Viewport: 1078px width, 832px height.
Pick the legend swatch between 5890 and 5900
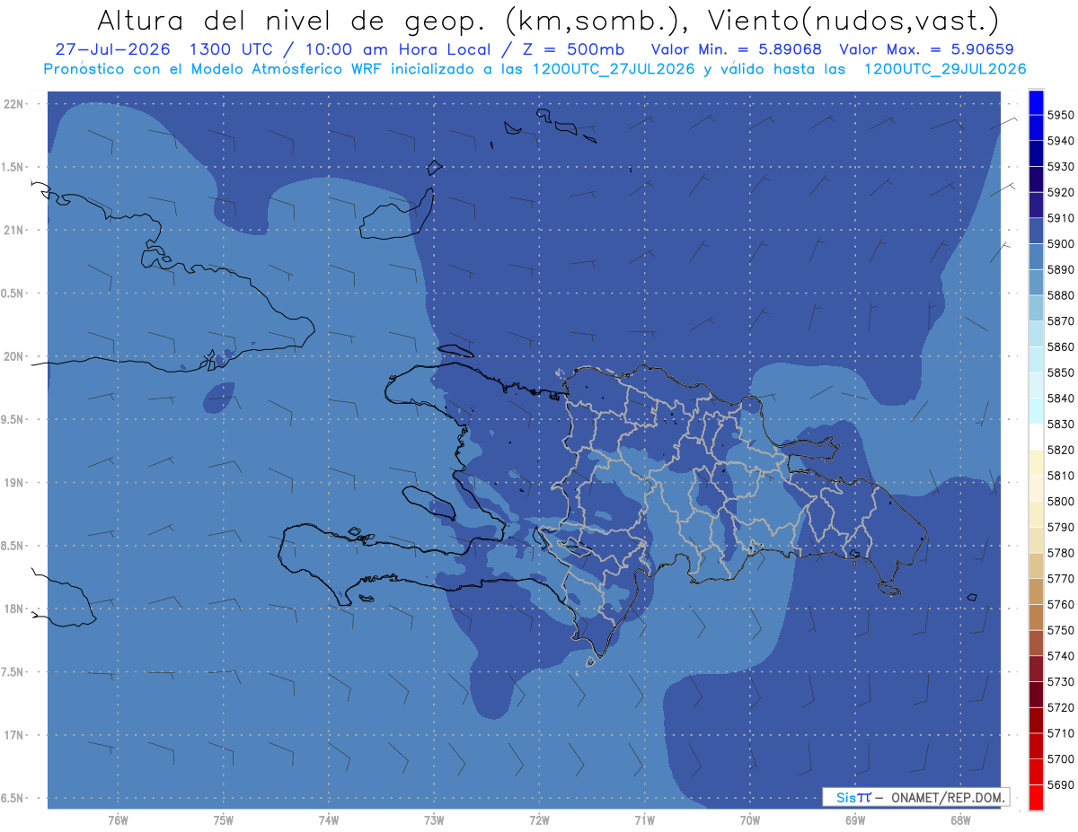(1036, 257)
